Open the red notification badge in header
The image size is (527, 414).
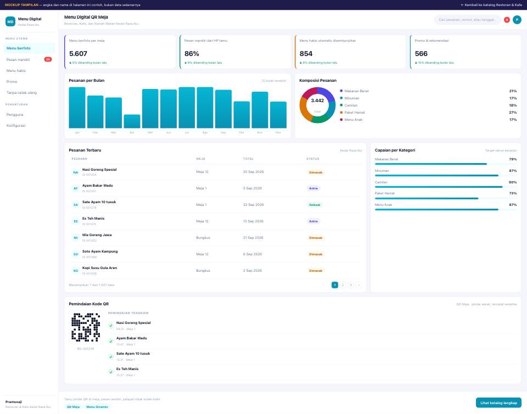(507, 20)
